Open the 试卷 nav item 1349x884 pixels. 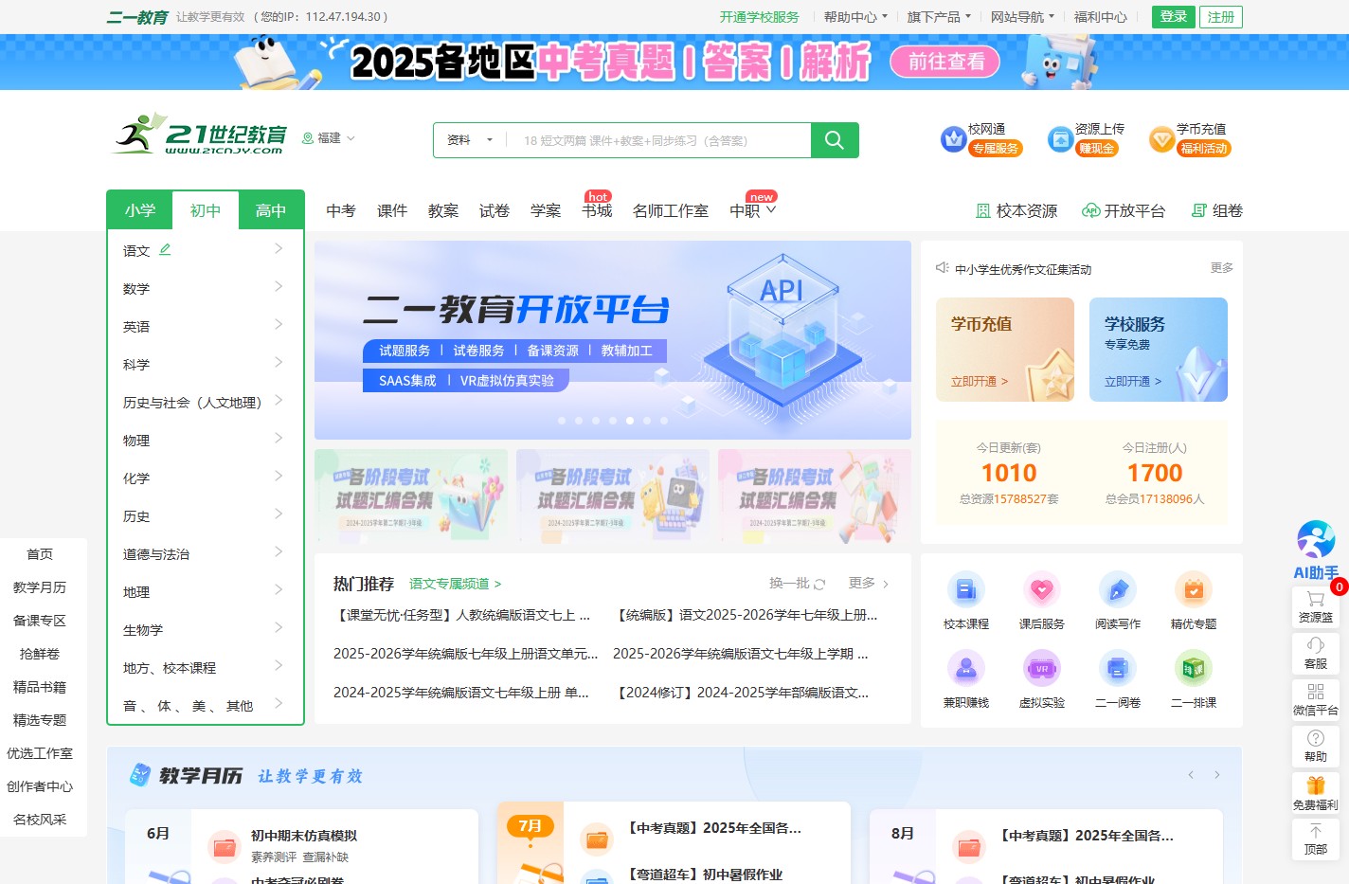pos(495,210)
